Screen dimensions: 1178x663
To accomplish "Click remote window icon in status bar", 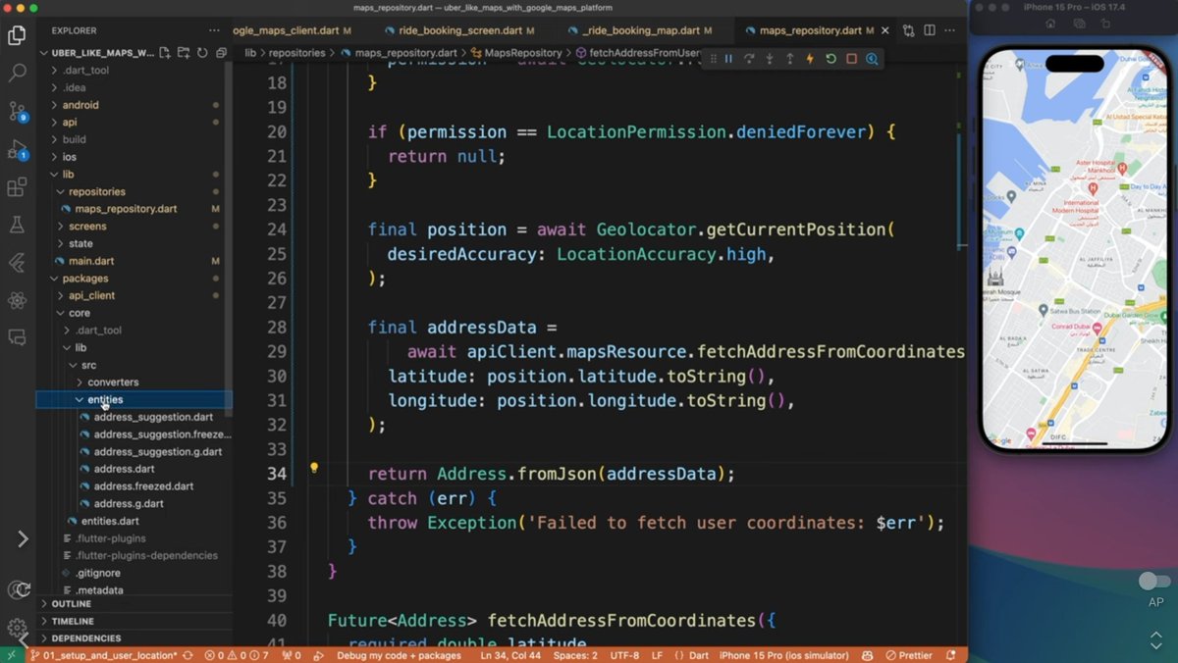I will point(11,655).
